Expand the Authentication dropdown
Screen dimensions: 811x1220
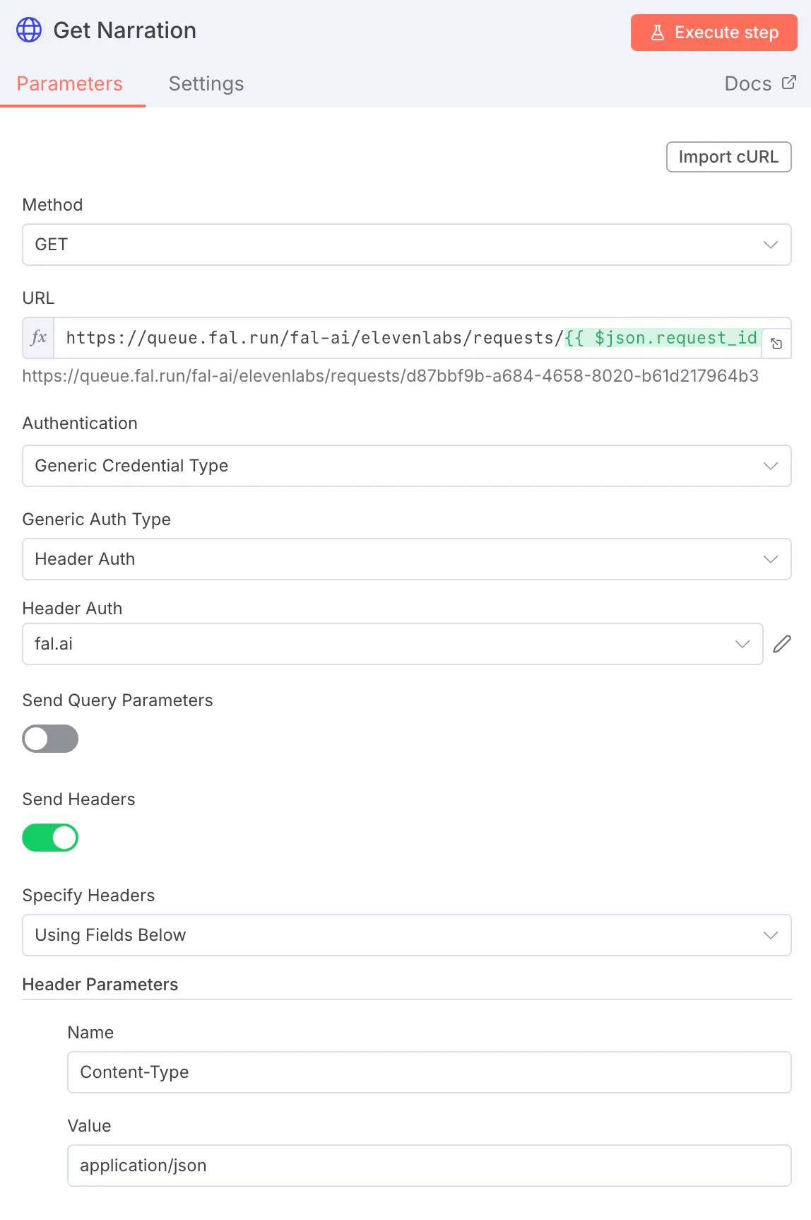tap(406, 466)
